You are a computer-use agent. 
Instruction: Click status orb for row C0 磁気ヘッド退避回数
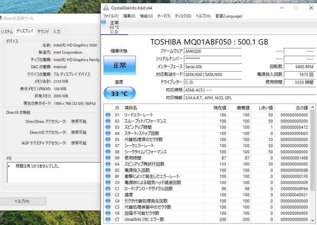108,182
